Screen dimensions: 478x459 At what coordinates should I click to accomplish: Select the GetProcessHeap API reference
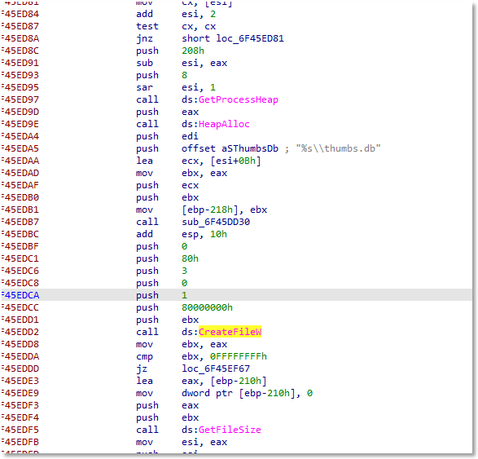(239, 99)
